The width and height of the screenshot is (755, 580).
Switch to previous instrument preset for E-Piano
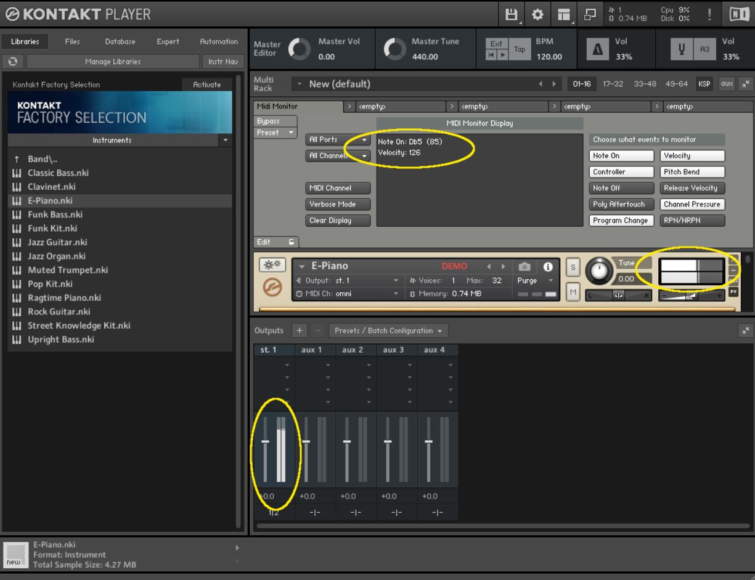tap(489, 267)
